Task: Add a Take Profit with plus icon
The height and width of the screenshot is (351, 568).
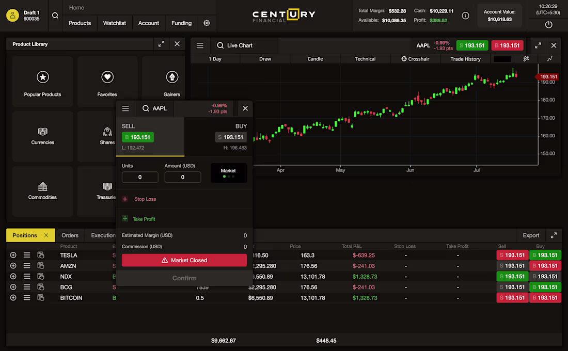Action: pos(125,219)
